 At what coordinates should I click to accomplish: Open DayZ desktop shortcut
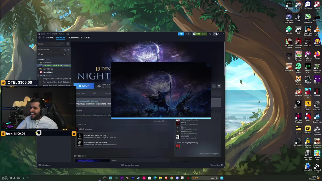coord(298,30)
